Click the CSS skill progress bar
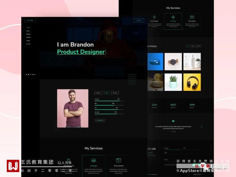Viewport: 236px width, 177px height. [x=109, y=109]
